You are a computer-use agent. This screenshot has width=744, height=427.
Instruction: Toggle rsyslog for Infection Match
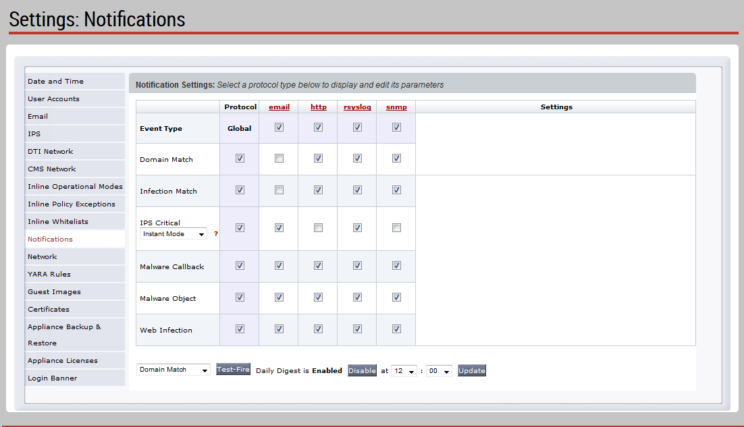(x=357, y=190)
